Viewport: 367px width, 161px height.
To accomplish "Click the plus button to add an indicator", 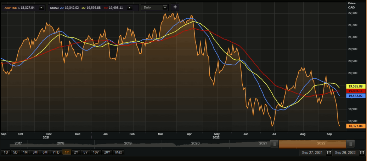I will pos(175,7).
